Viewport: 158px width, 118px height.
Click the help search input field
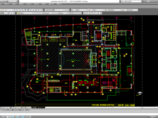[x=131, y=1]
